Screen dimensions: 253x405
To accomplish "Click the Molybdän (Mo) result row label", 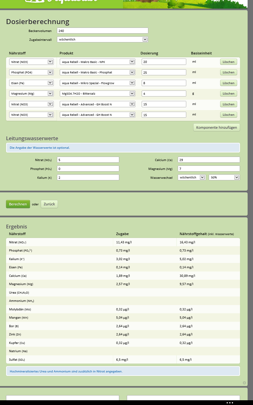I will pos(20,309).
